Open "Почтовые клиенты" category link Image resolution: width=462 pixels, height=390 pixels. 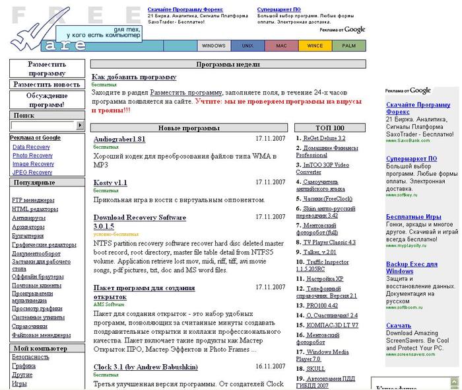36,286
